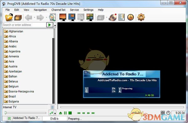This screenshot has height=123, width=188.
Task: Select the Bosnia-Herzegovina folder
Action: tap(19, 91)
